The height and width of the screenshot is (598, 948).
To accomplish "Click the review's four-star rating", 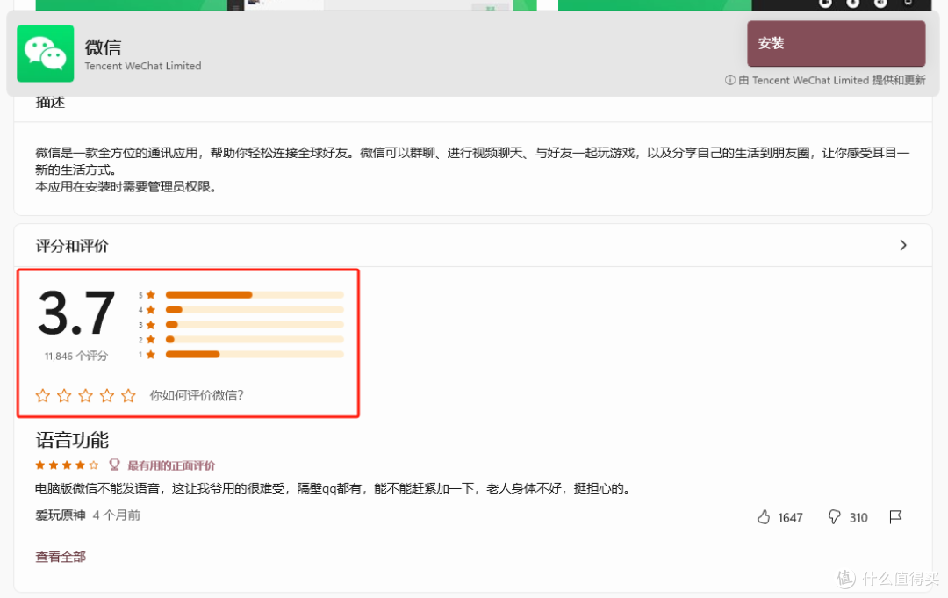I will [67, 465].
